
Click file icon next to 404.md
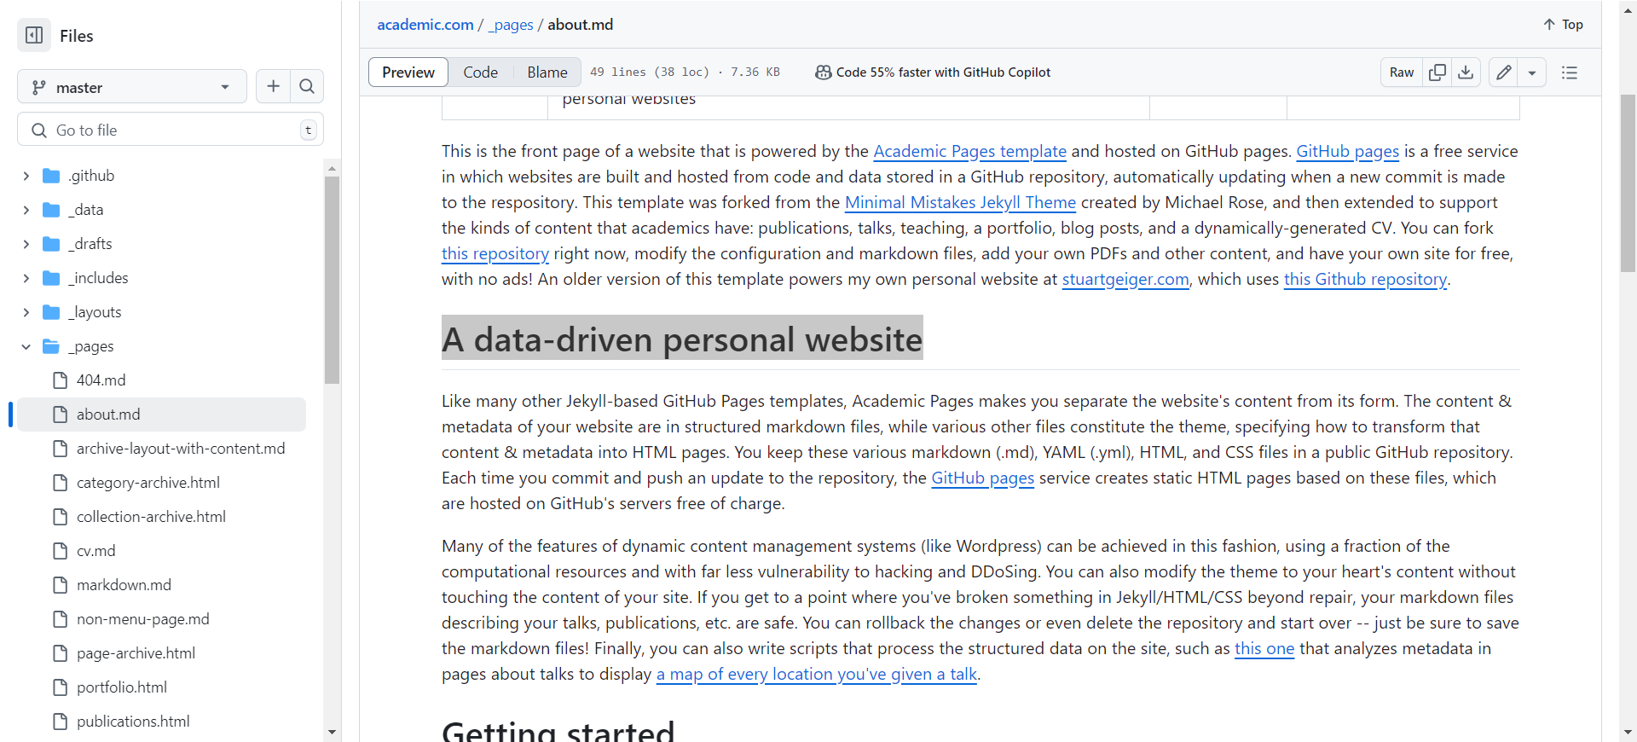(60, 380)
